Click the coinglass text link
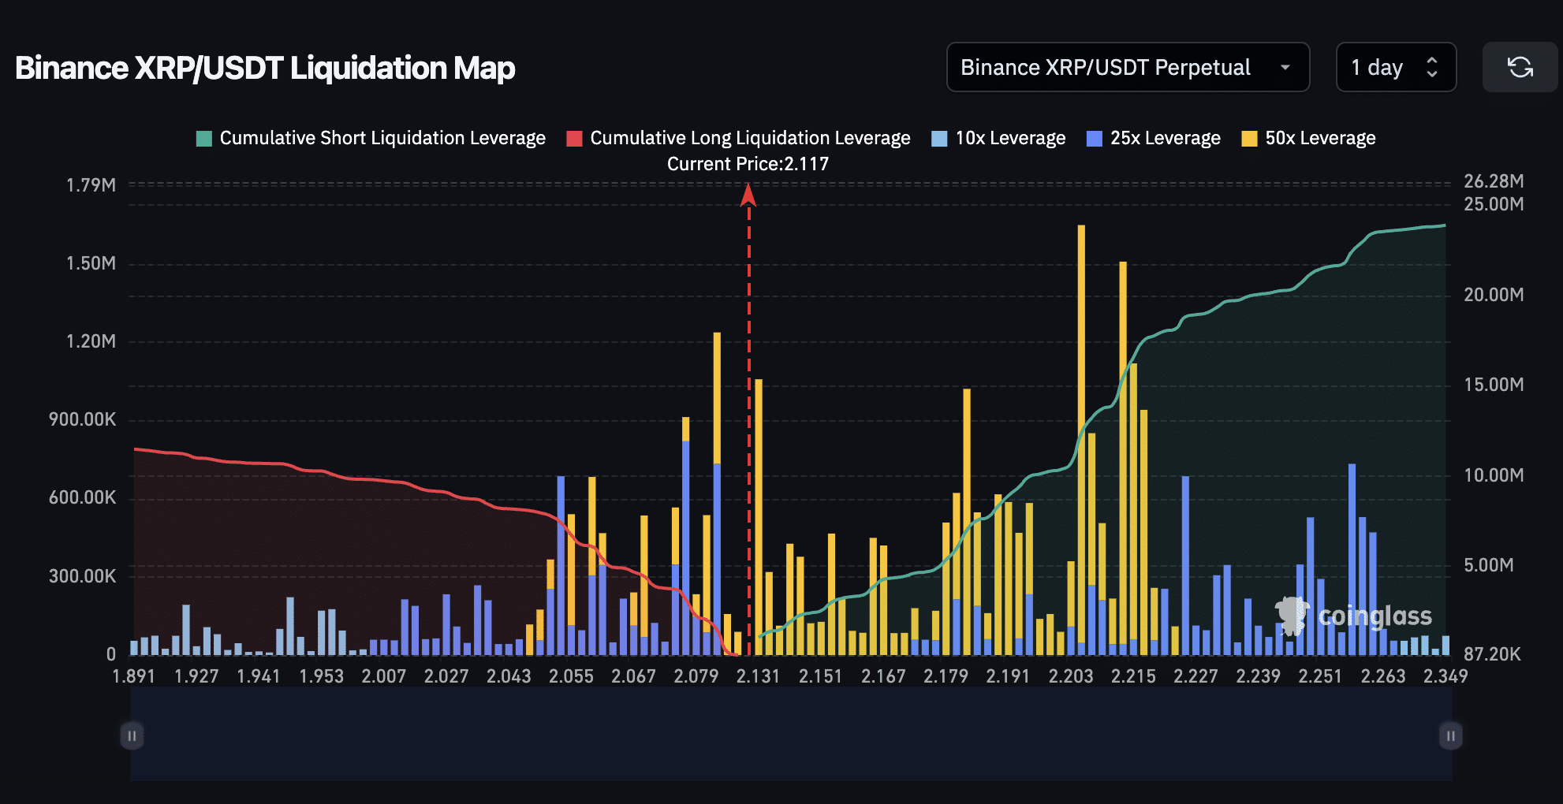Image resolution: width=1563 pixels, height=804 pixels. coord(1375,617)
